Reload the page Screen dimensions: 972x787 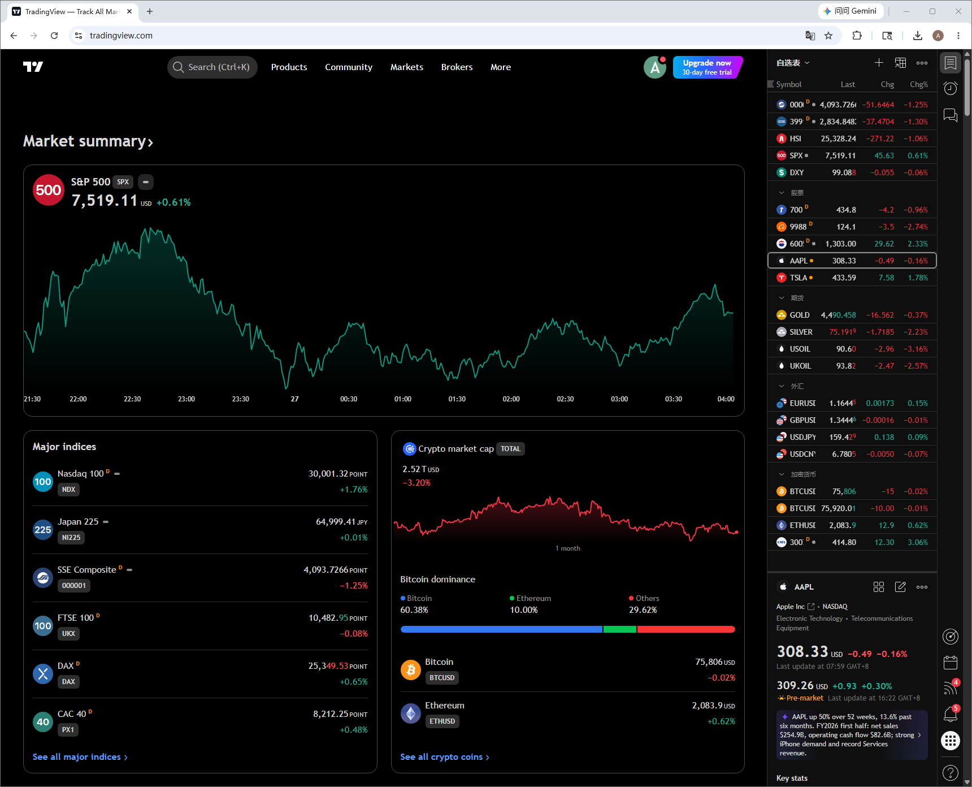coord(54,36)
